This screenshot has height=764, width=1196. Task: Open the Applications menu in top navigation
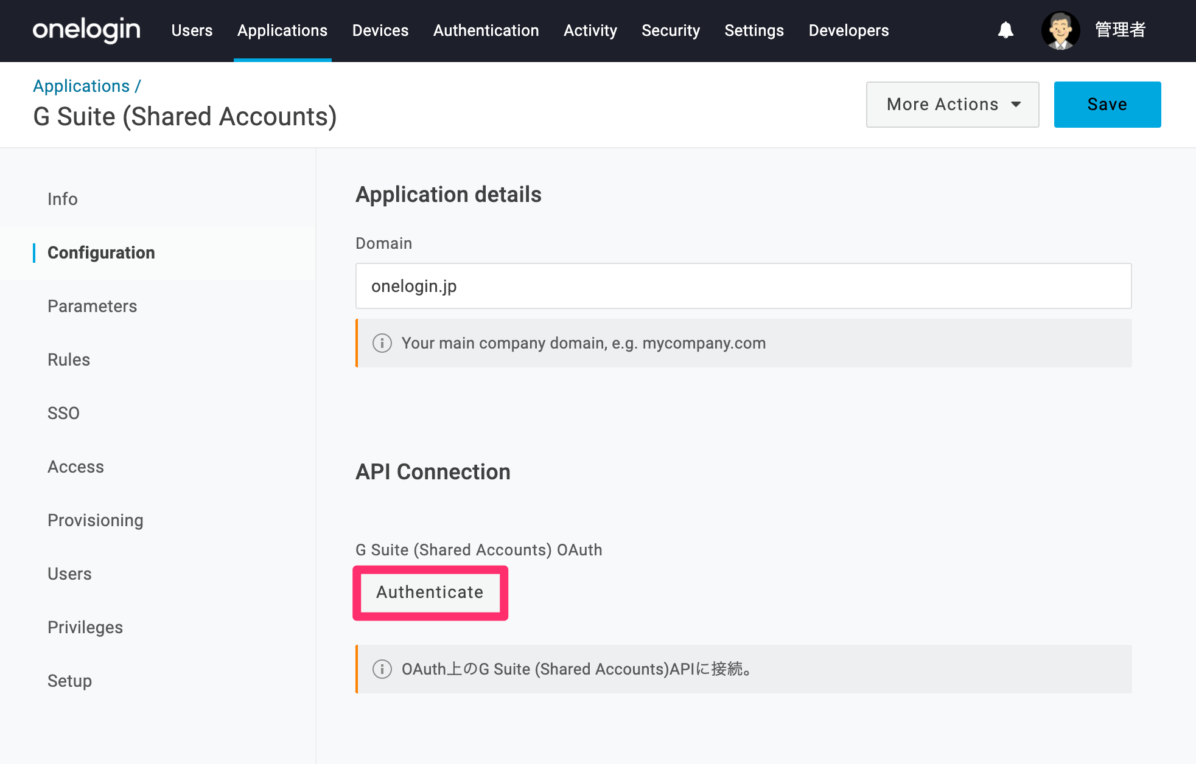[282, 30]
